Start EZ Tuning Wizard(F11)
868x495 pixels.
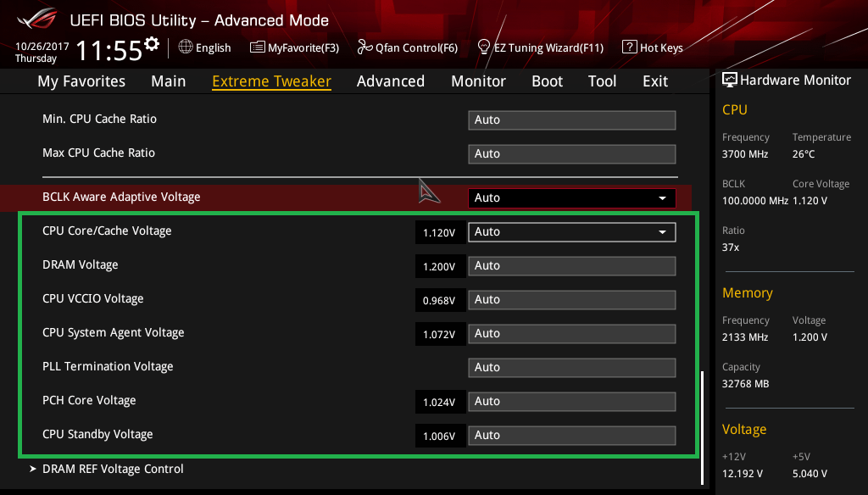pyautogui.click(x=548, y=47)
